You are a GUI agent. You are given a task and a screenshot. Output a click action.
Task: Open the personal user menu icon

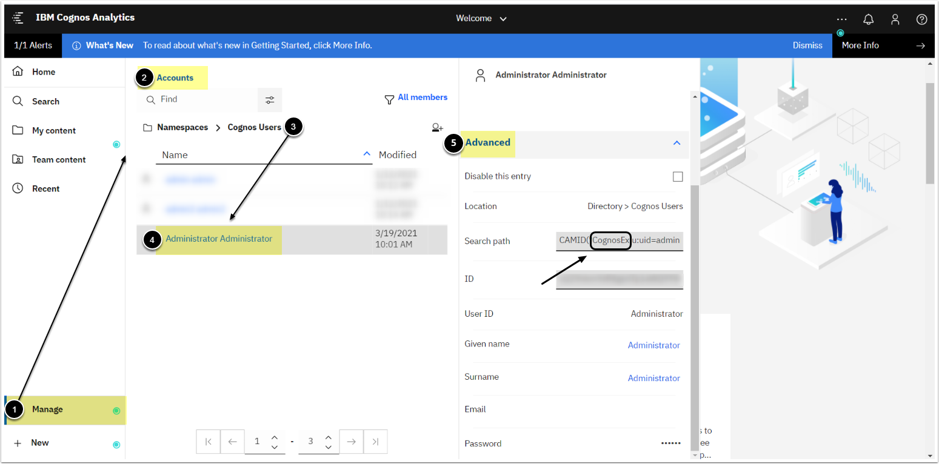(895, 19)
